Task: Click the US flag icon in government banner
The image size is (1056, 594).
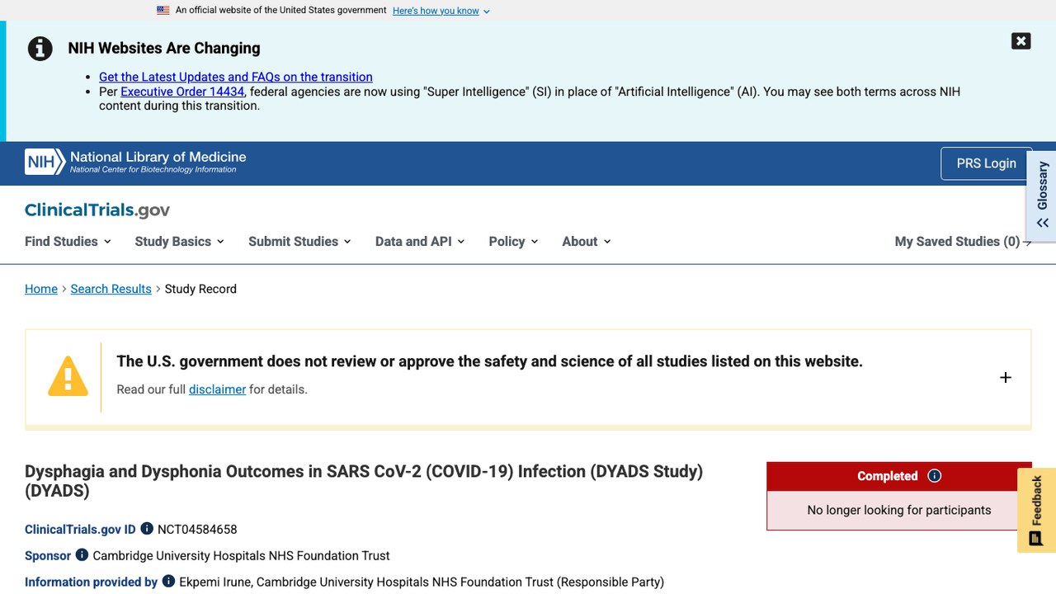Action: (x=163, y=11)
